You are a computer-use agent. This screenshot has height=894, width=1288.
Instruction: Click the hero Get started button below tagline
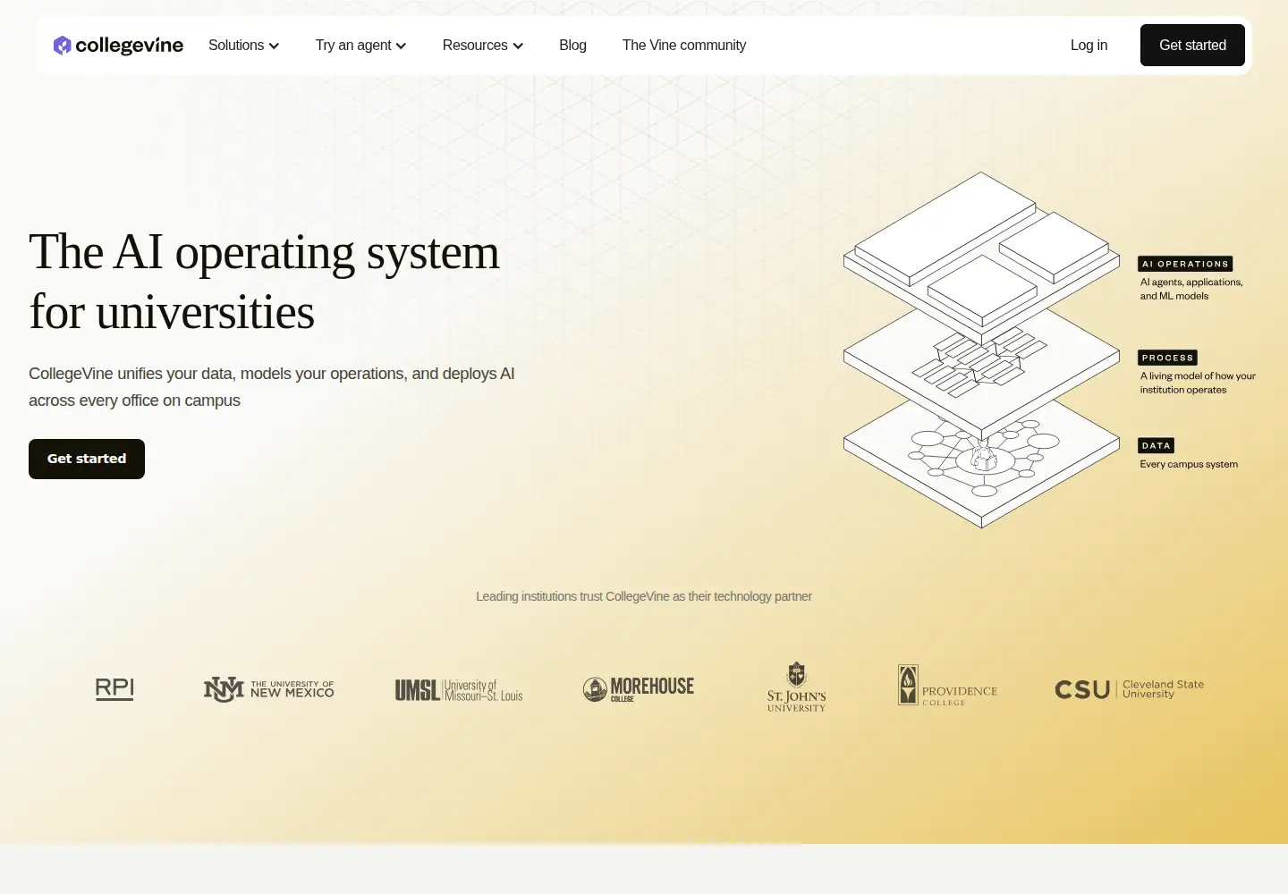[87, 459]
